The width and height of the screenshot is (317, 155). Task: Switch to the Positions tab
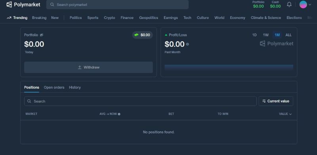point(32,88)
